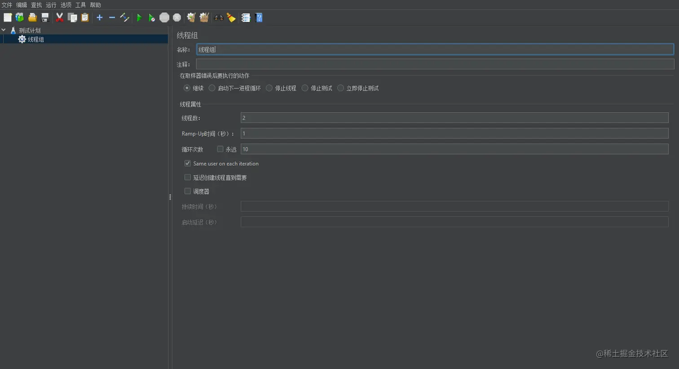The image size is (679, 369).
Task: Select 线程组 node in the tree
Action: tap(36, 39)
